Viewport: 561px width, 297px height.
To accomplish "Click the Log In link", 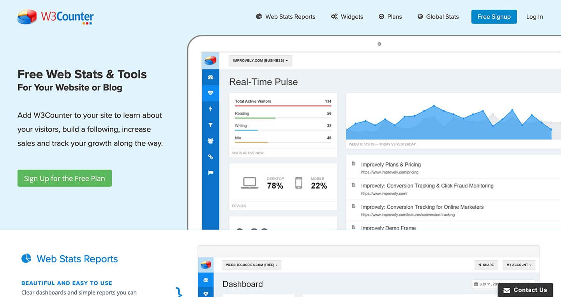I will tap(535, 17).
